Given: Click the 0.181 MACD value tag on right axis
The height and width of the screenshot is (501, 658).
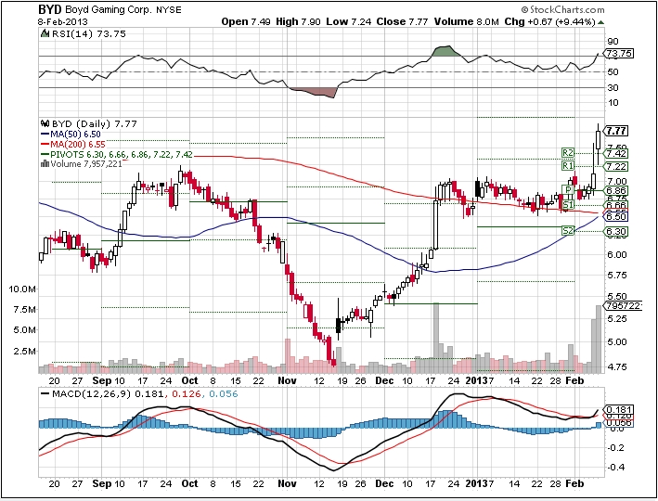Looking at the screenshot, I should coord(618,409).
